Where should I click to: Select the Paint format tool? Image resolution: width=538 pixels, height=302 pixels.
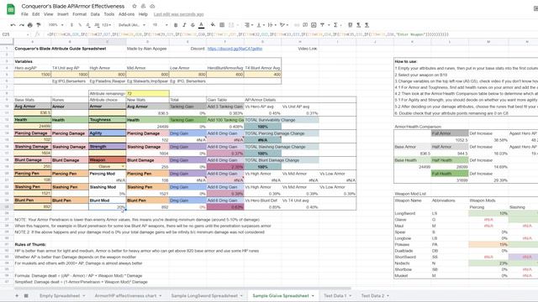pos(39,25)
